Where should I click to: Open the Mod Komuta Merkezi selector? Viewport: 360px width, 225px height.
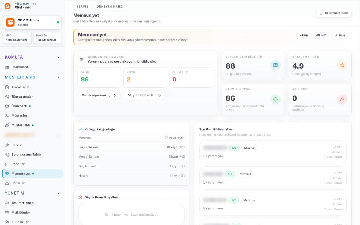coord(17,38)
